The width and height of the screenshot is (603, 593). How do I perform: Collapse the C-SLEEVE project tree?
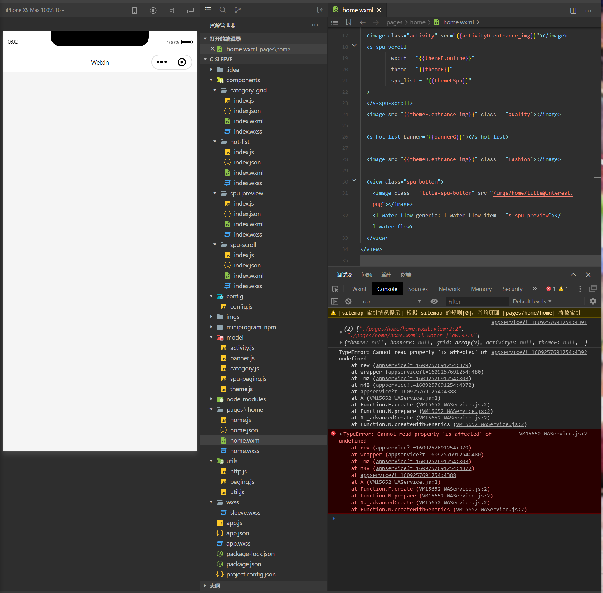click(205, 59)
